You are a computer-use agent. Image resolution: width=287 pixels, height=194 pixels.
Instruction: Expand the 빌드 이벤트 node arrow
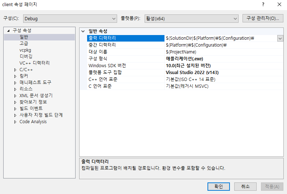(x=16, y=109)
